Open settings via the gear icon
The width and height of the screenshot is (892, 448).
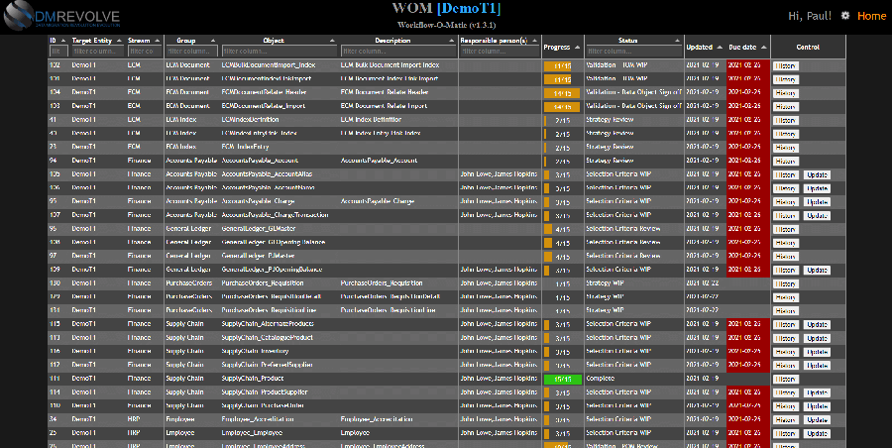[x=844, y=16]
